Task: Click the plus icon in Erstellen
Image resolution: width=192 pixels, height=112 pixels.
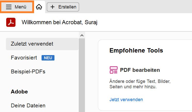Action: pos(53,7)
